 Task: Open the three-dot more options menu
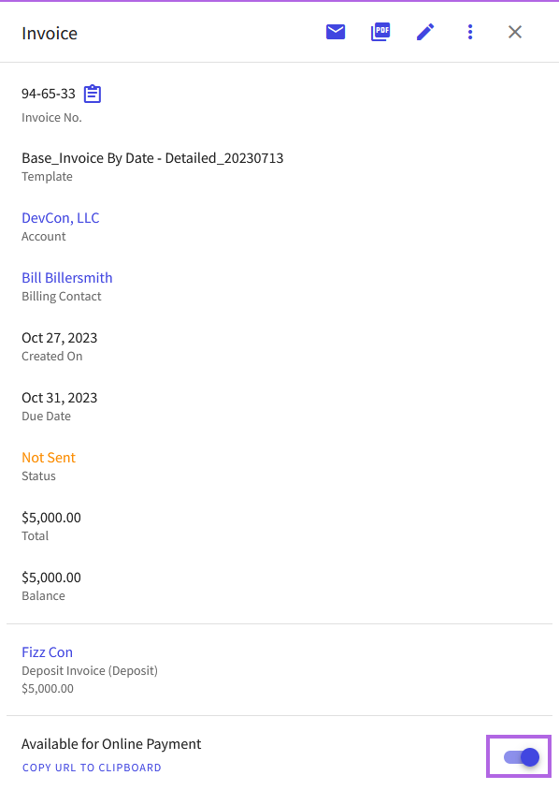click(x=470, y=32)
